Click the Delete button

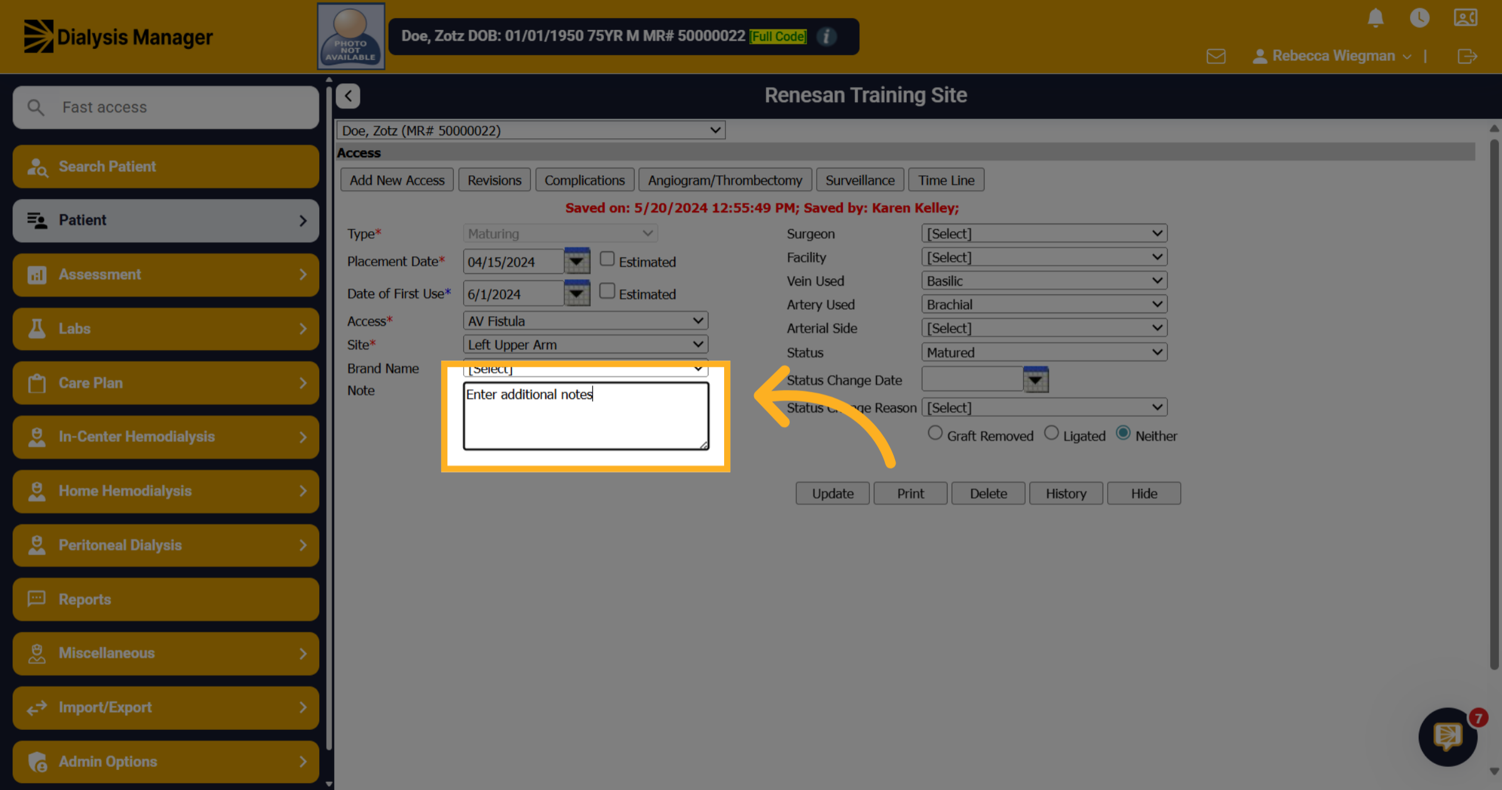coord(988,493)
